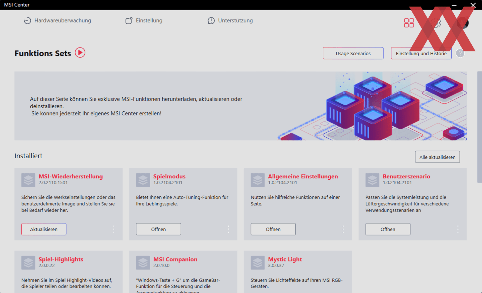Open three-dot menu on Spielmodus card

tap(228, 229)
